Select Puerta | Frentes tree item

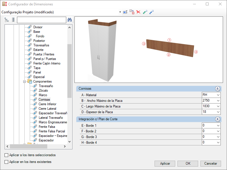point(44,54)
